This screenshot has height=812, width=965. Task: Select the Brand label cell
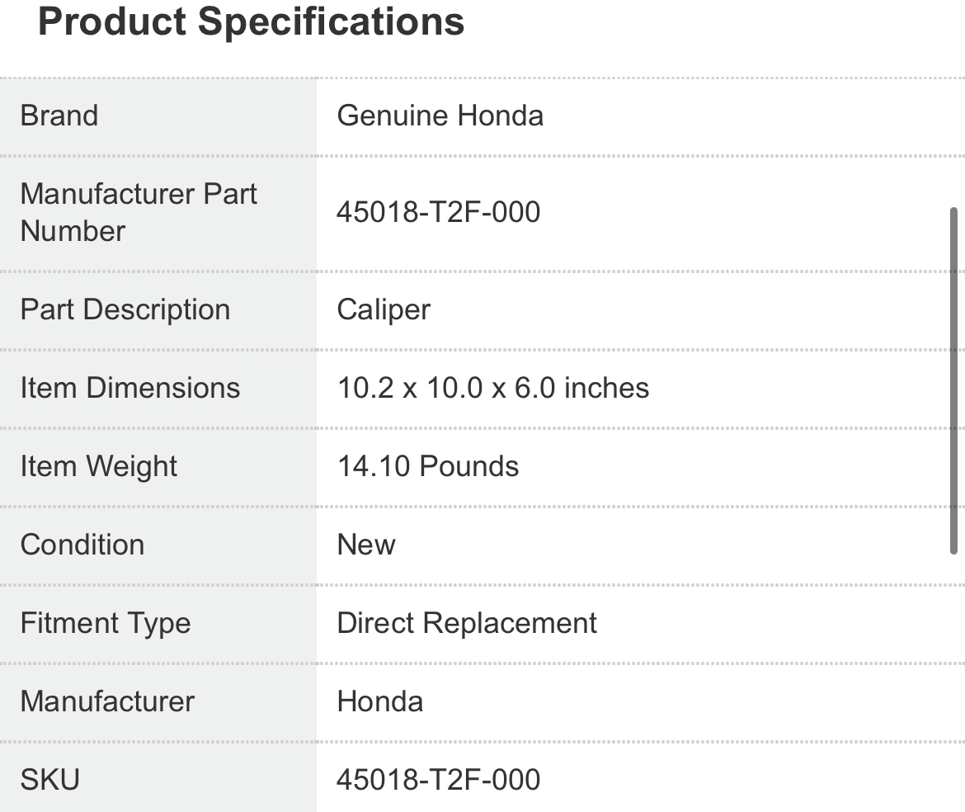point(158,116)
